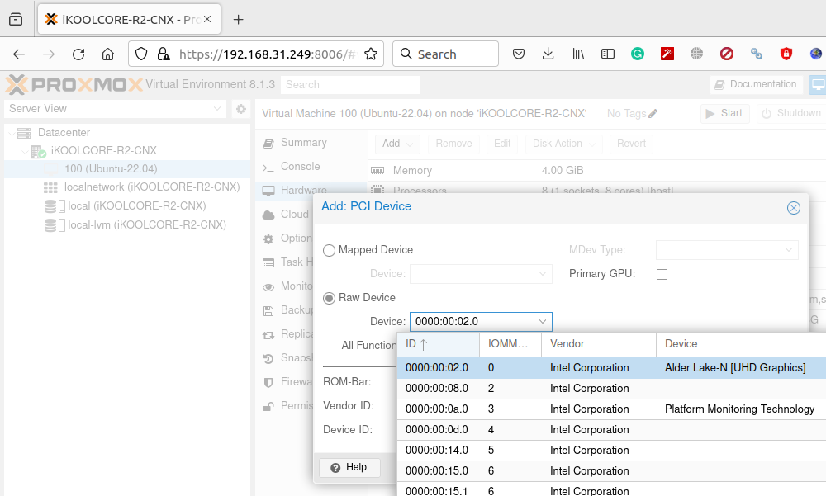Collapse the iKOOLCORE-R2-CNX node expander

pyautogui.click(x=25, y=151)
